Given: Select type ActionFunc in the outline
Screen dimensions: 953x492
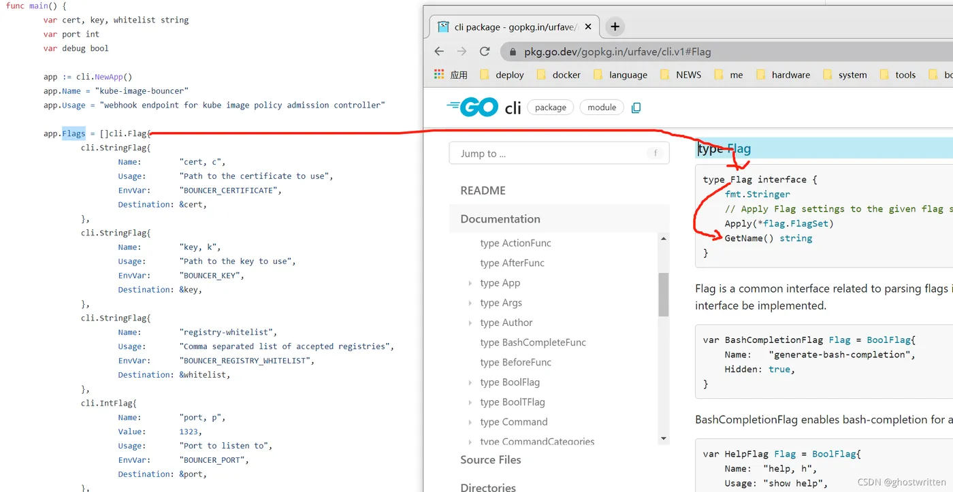Looking at the screenshot, I should pyautogui.click(x=515, y=243).
